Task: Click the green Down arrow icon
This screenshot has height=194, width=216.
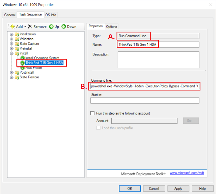Action: [x=64, y=27]
